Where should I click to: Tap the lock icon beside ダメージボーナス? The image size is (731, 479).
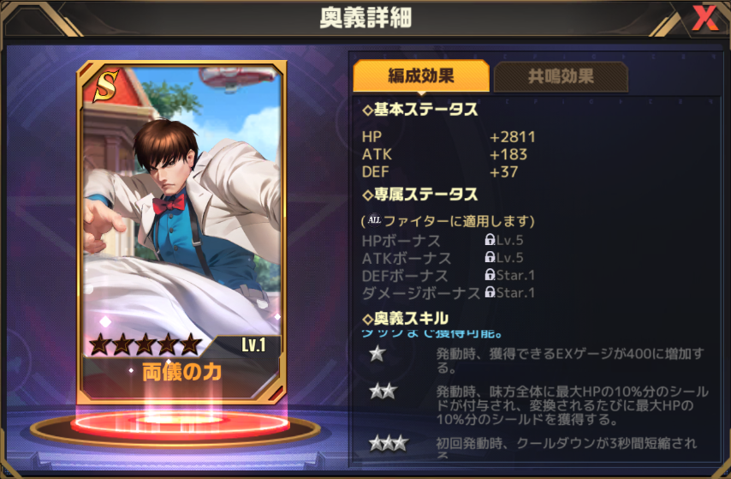tap(490, 292)
